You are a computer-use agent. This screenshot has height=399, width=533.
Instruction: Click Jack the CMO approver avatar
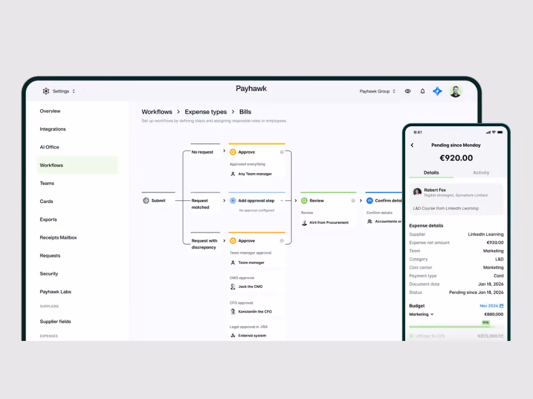[233, 287]
